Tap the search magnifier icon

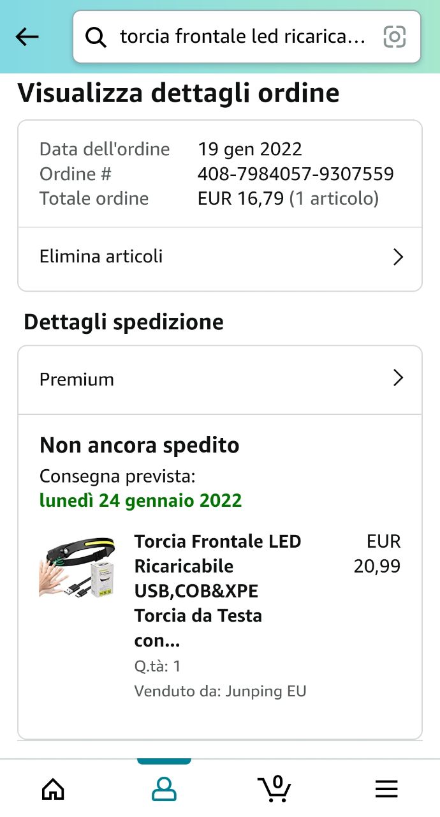click(x=96, y=38)
